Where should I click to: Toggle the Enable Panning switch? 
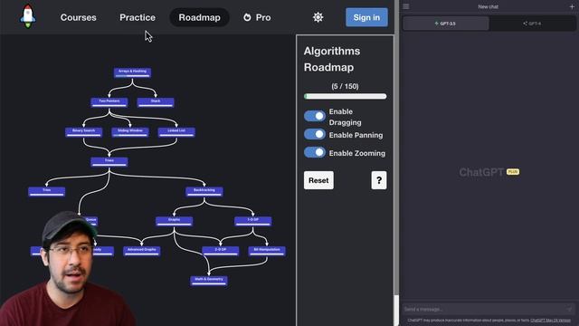click(315, 134)
